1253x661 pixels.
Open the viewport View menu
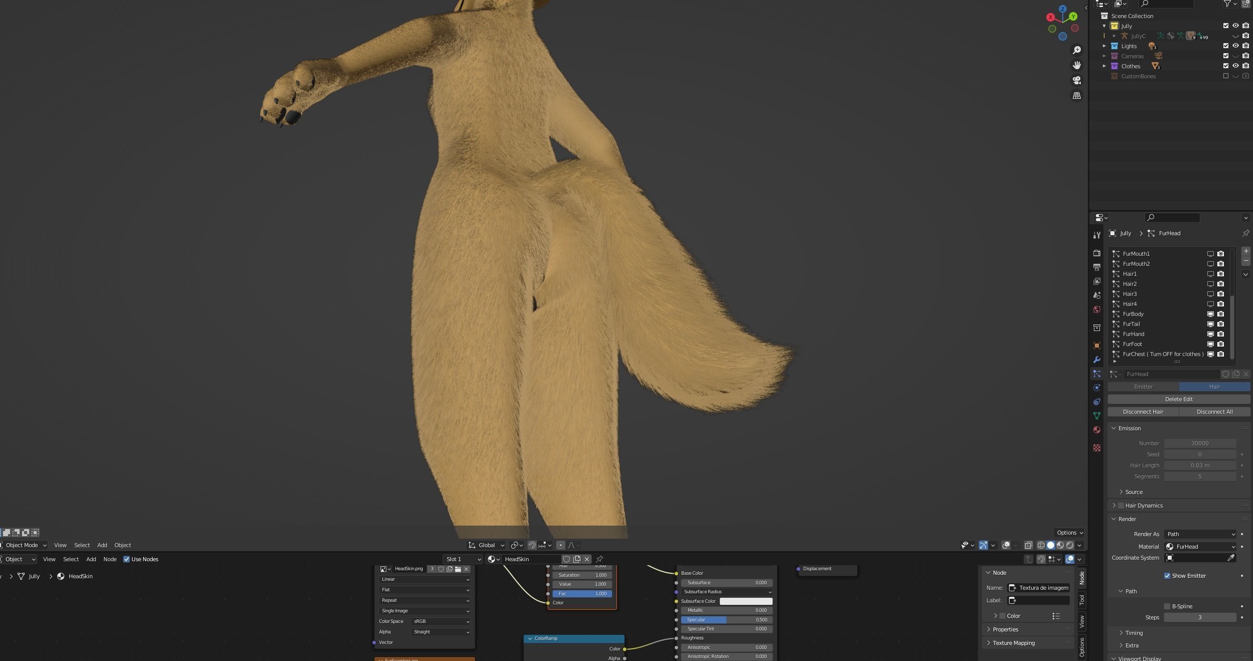pyautogui.click(x=60, y=545)
